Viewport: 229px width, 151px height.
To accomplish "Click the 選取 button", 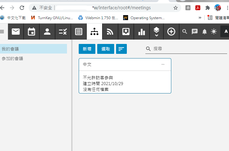I will (x=106, y=49).
